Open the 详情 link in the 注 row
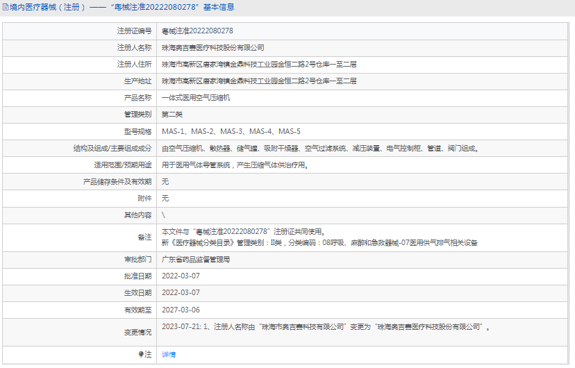The image size is (575, 368). click(x=169, y=354)
